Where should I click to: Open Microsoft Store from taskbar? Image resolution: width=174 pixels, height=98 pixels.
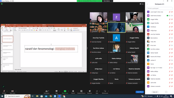pyautogui.click(x=42, y=96)
